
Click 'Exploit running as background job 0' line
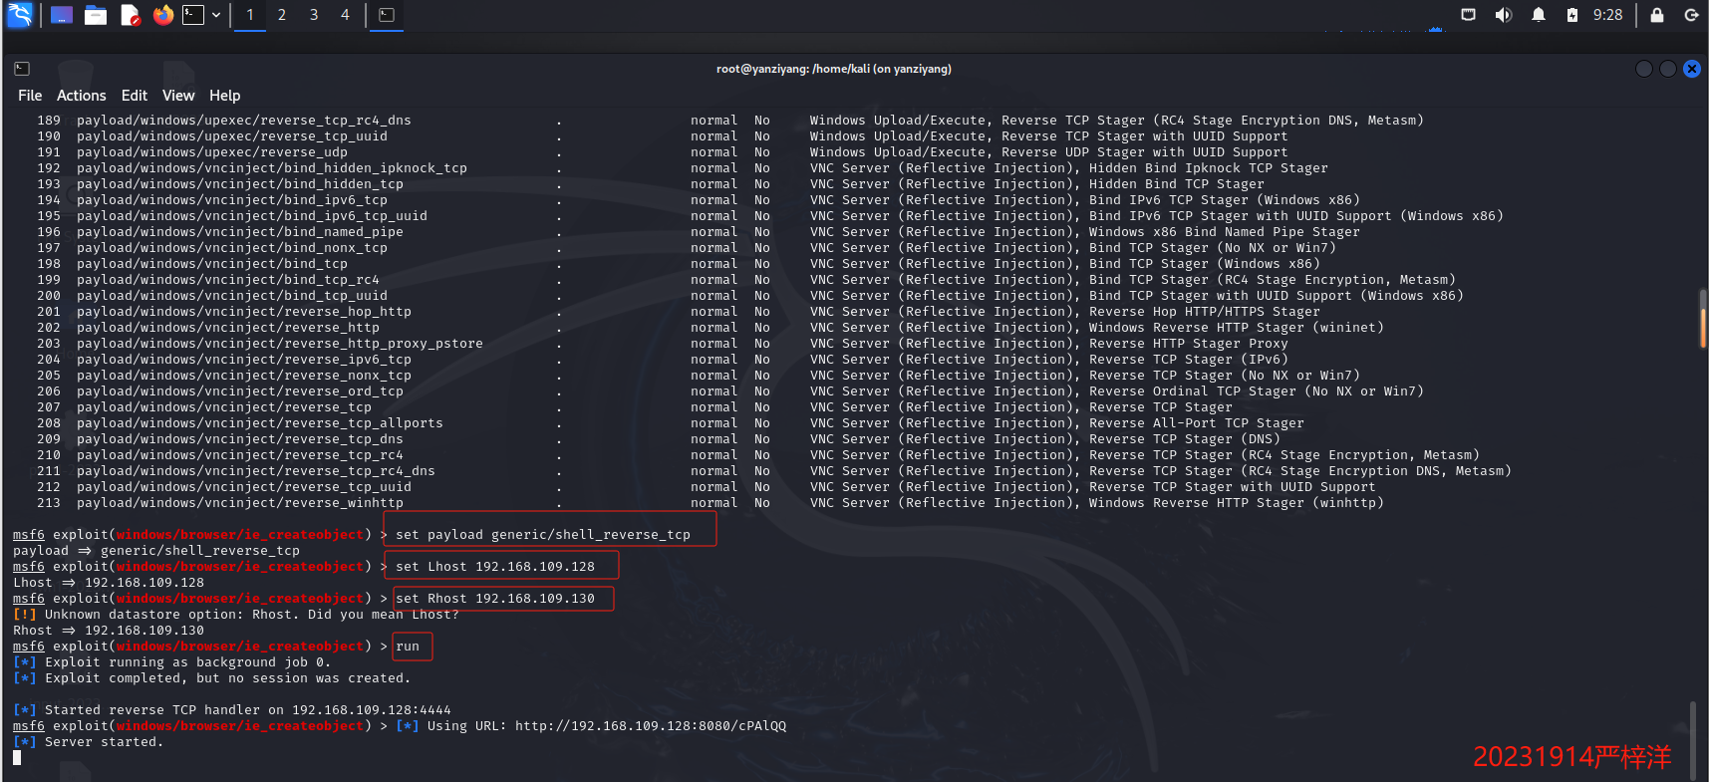172,662
